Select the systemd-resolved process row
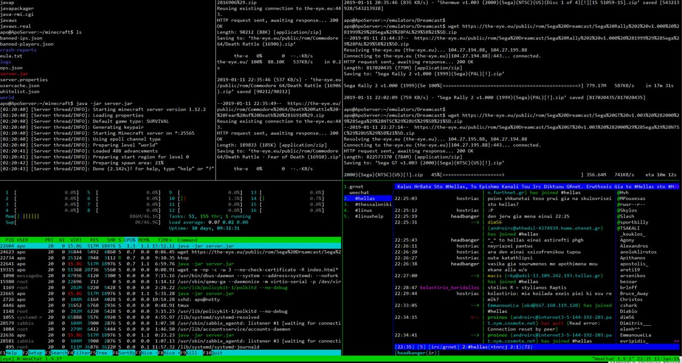Viewport: 682px width, 363px height. 170,317
